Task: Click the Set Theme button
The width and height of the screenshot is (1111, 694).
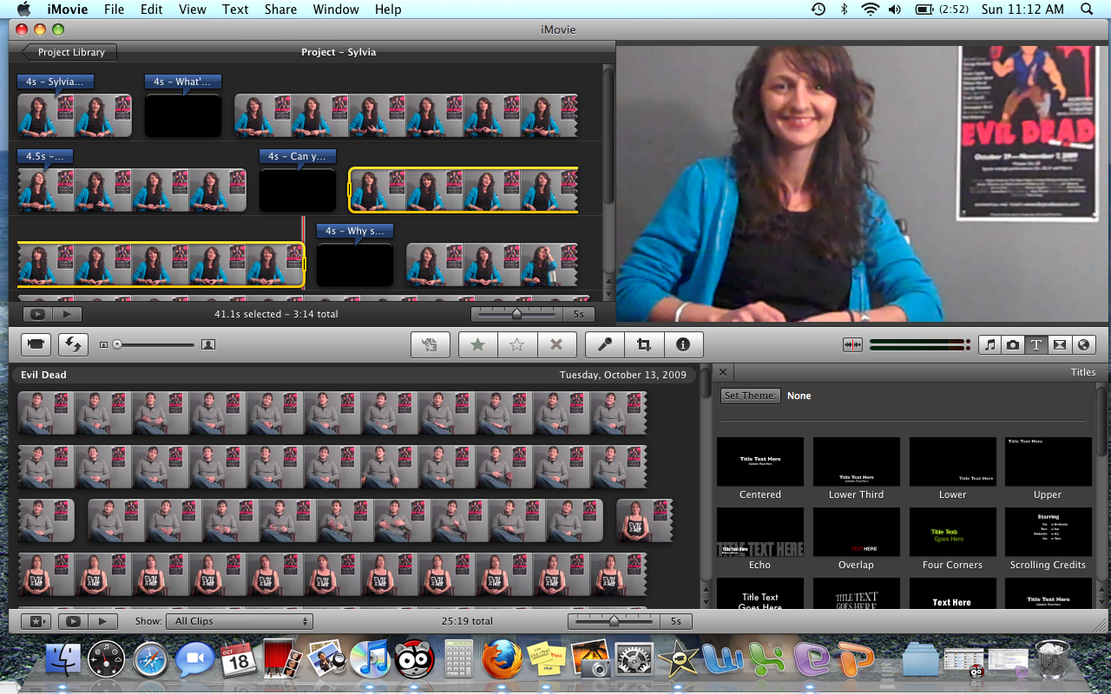Action: (750, 396)
